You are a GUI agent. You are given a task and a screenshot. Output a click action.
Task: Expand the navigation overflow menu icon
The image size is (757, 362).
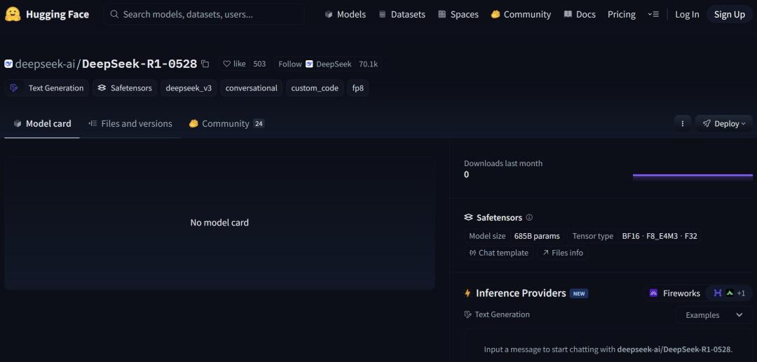click(653, 15)
